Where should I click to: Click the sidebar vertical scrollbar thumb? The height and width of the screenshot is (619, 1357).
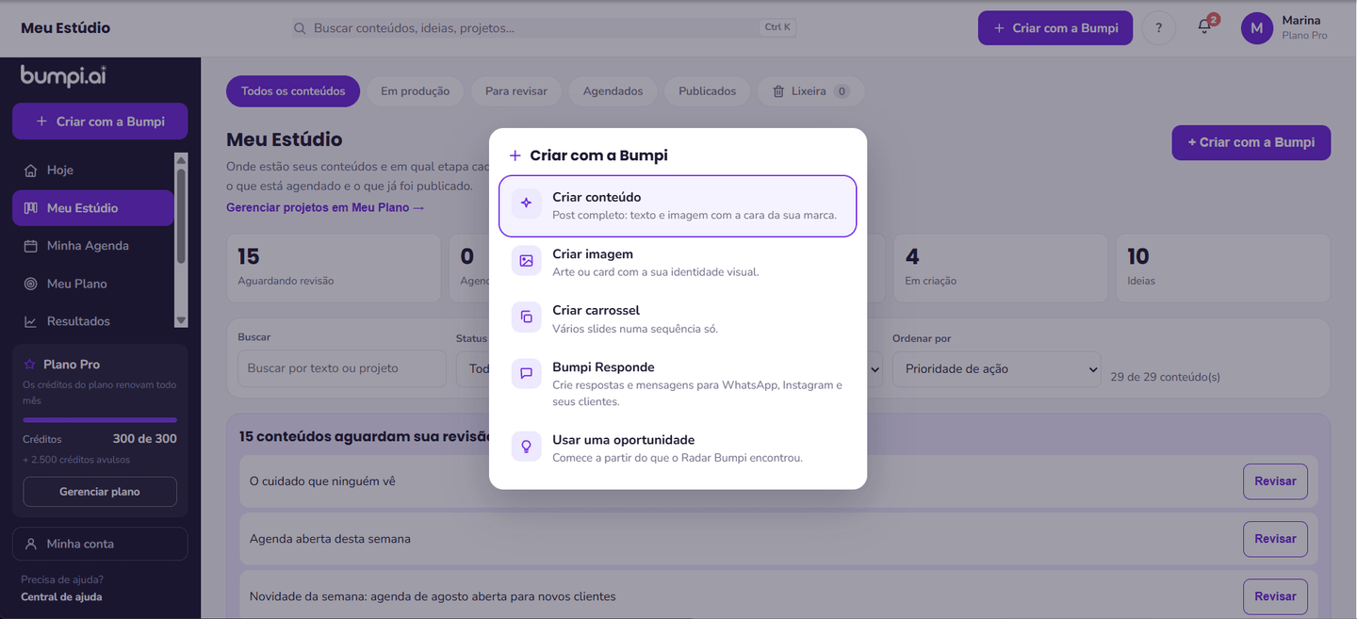(x=181, y=217)
